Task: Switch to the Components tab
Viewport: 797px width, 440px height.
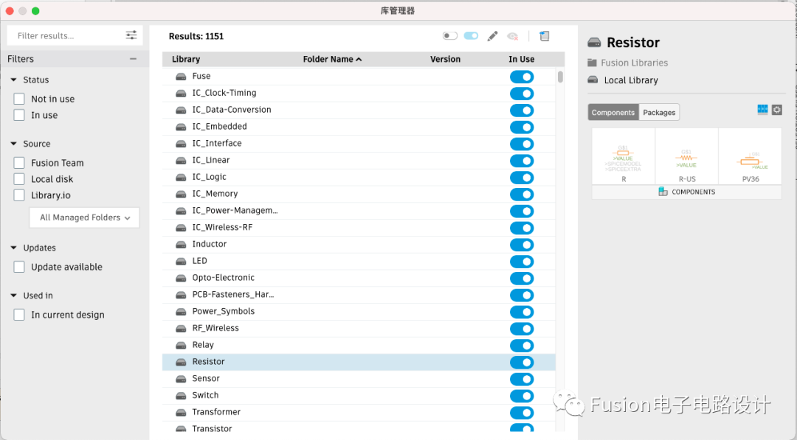Action: 613,112
